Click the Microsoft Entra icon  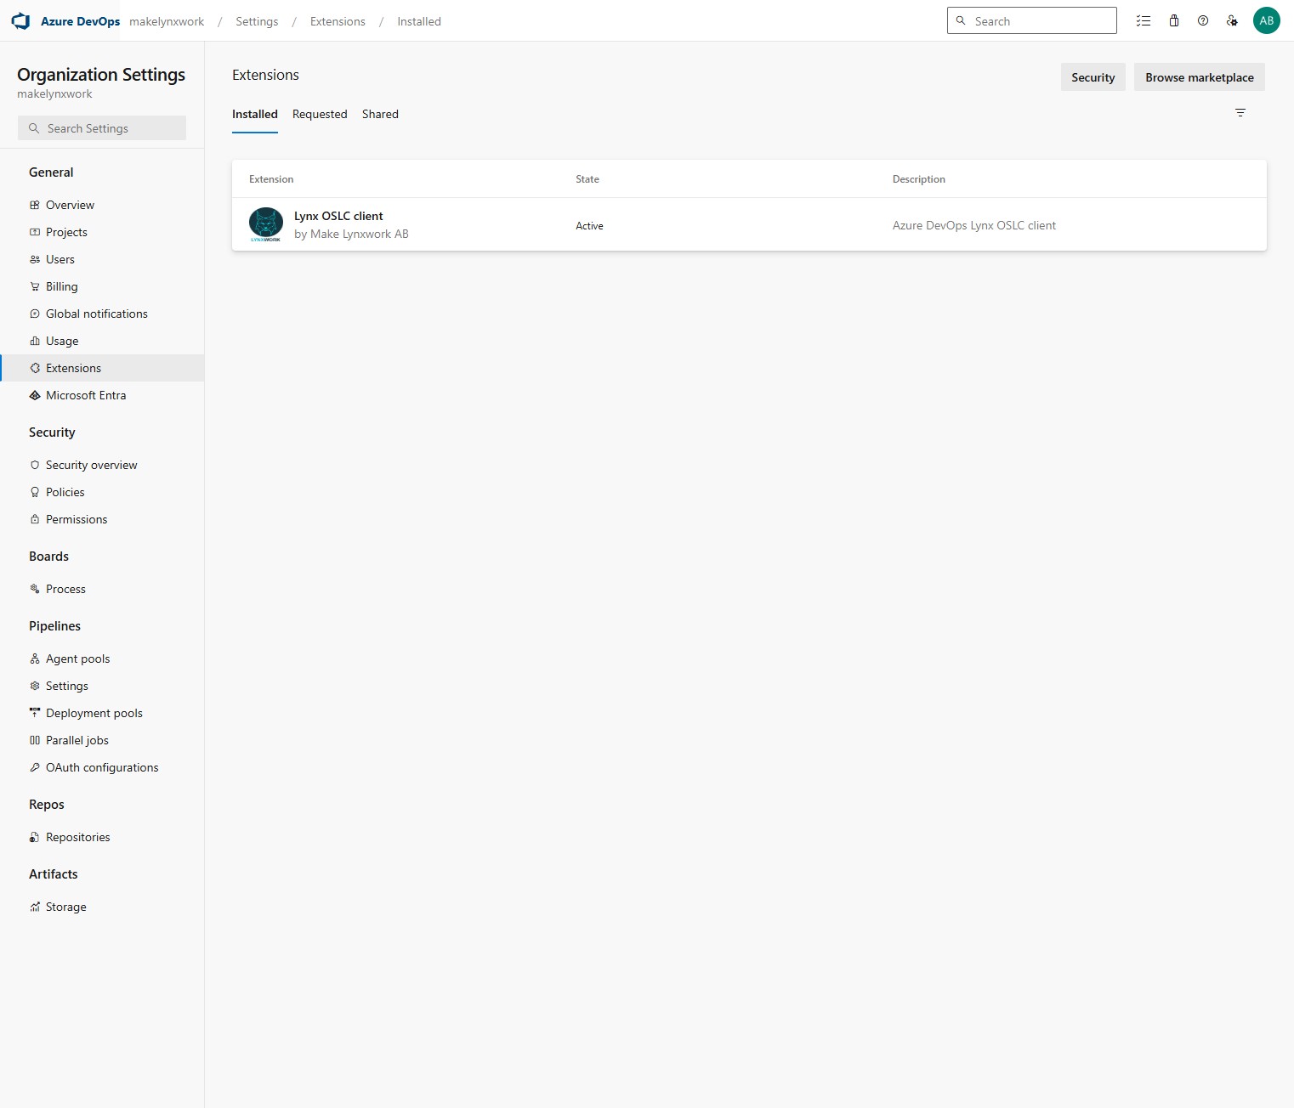35,395
